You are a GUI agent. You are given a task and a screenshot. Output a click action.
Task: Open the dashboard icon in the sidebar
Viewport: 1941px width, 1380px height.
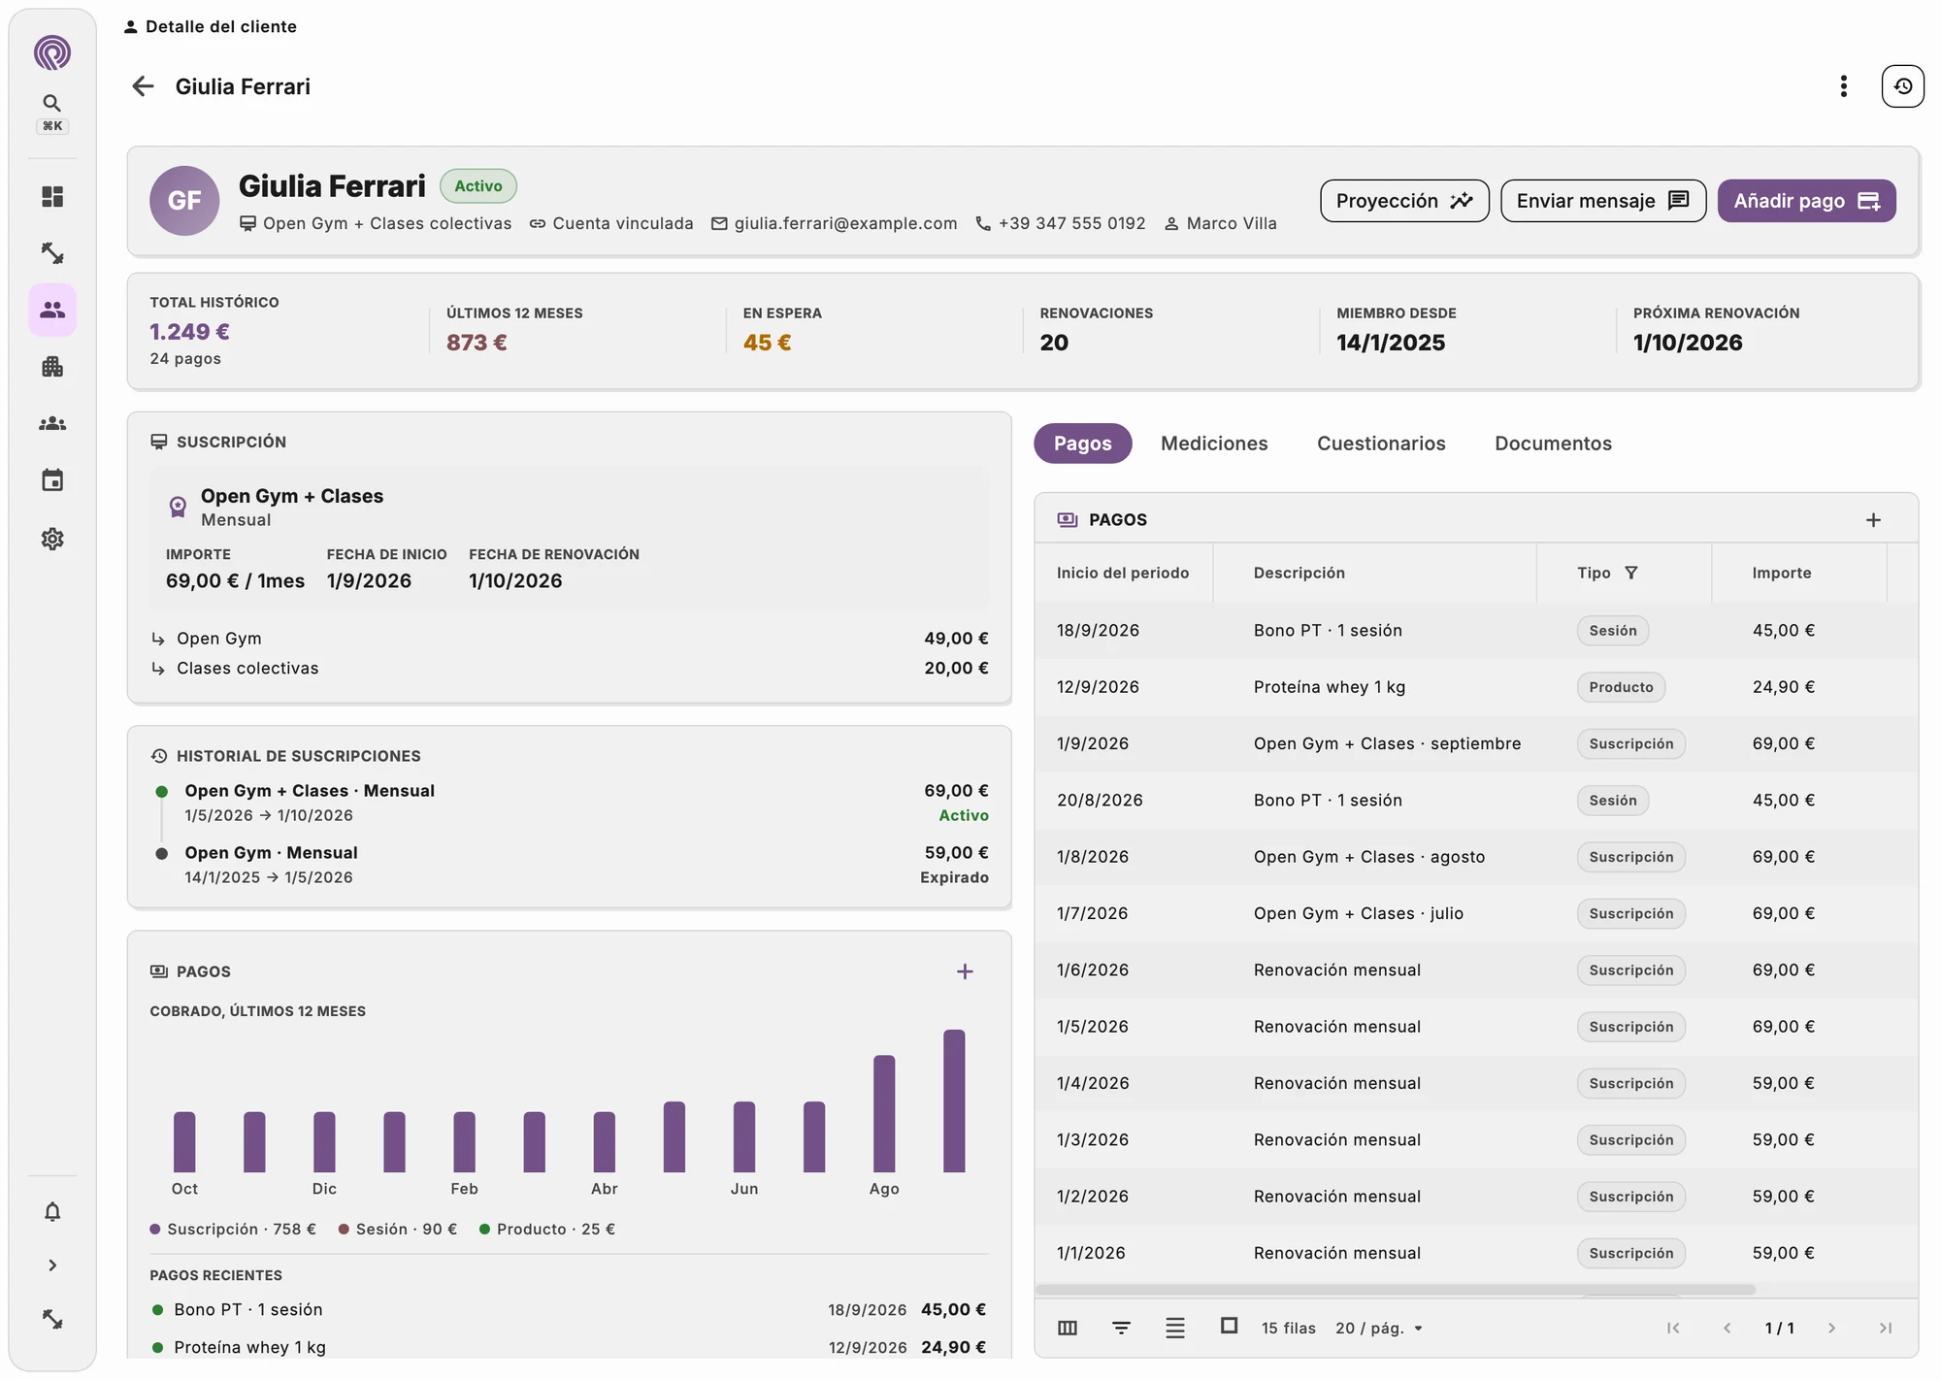click(52, 197)
